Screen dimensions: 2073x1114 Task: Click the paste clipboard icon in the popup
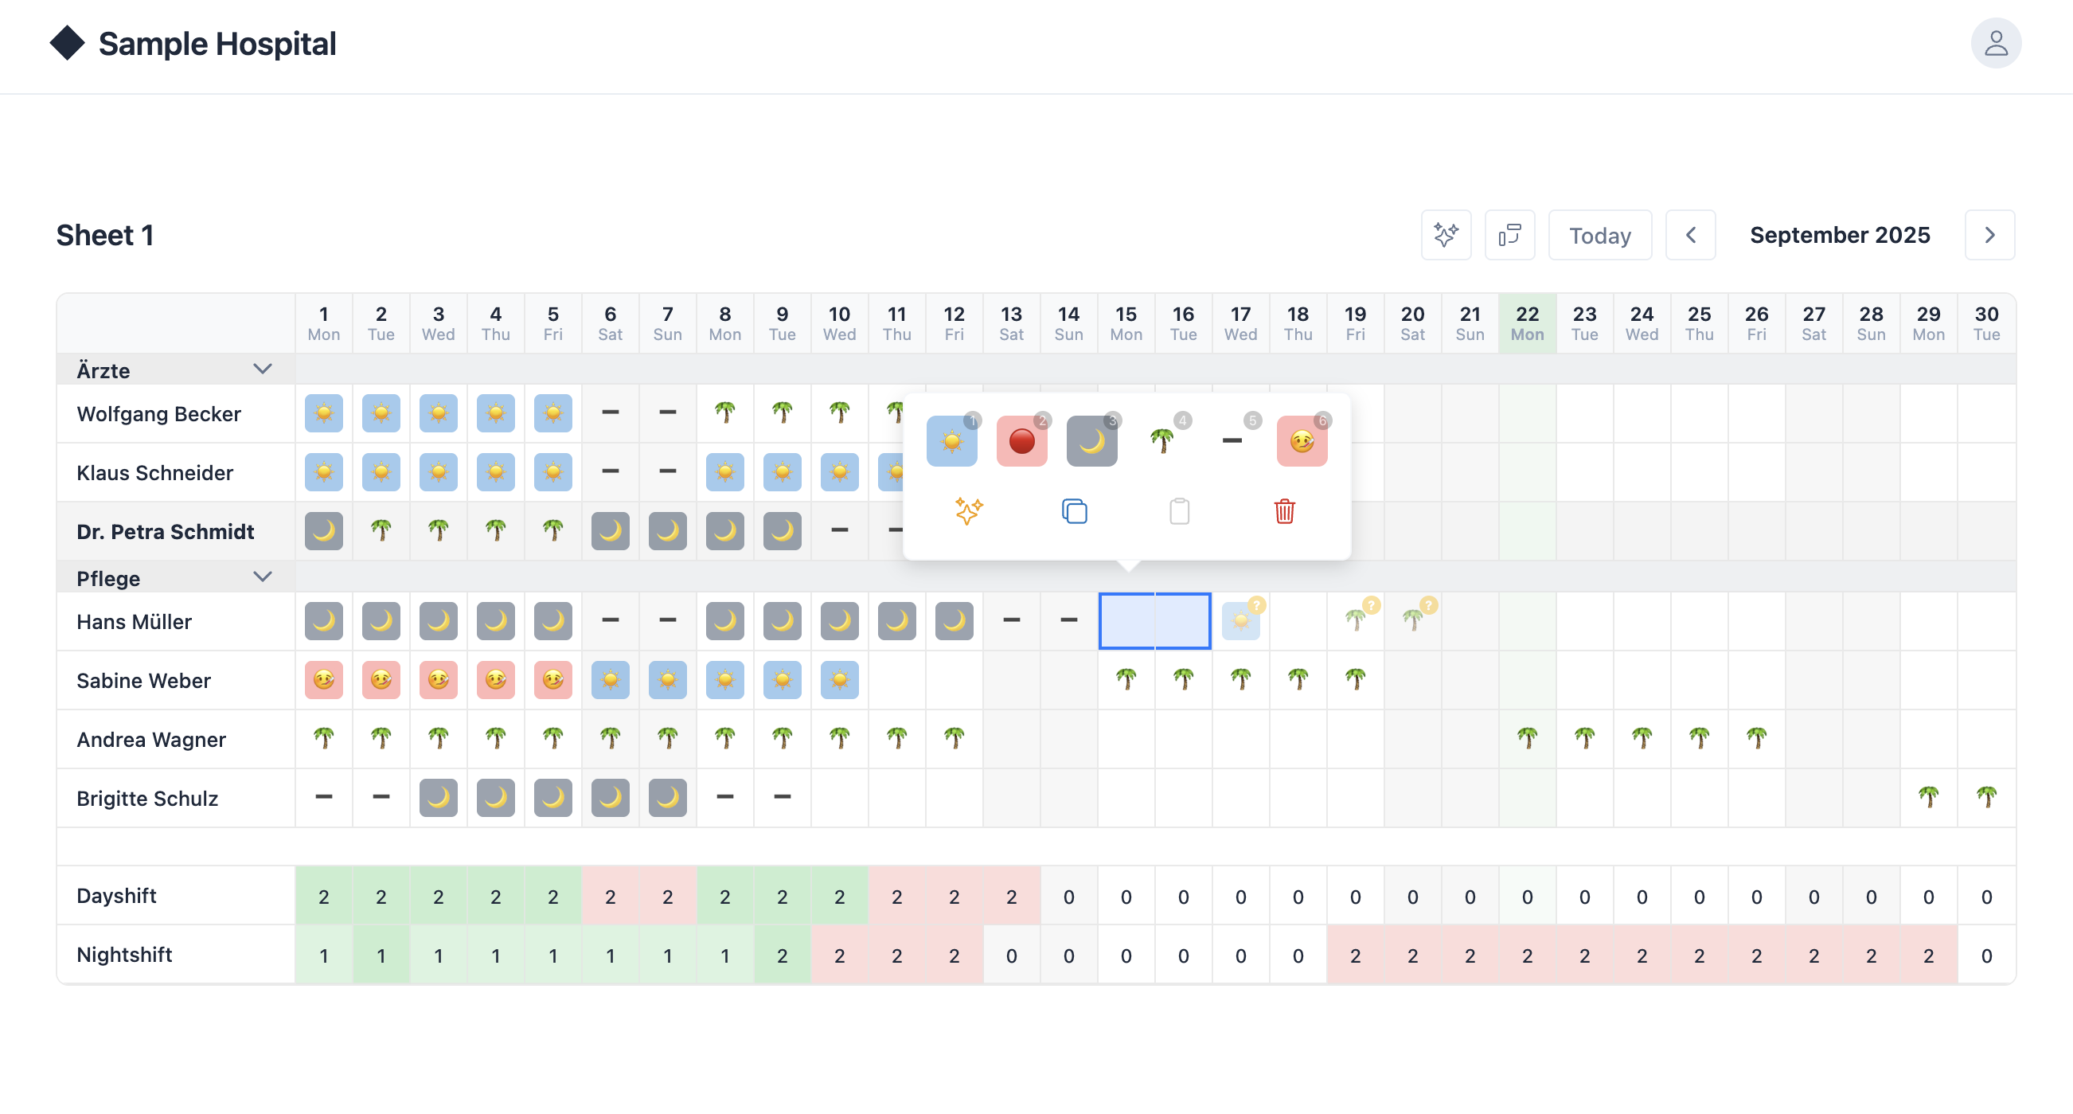[x=1180, y=511]
